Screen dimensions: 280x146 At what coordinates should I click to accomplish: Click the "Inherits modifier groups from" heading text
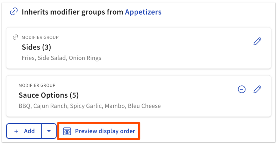[73, 12]
